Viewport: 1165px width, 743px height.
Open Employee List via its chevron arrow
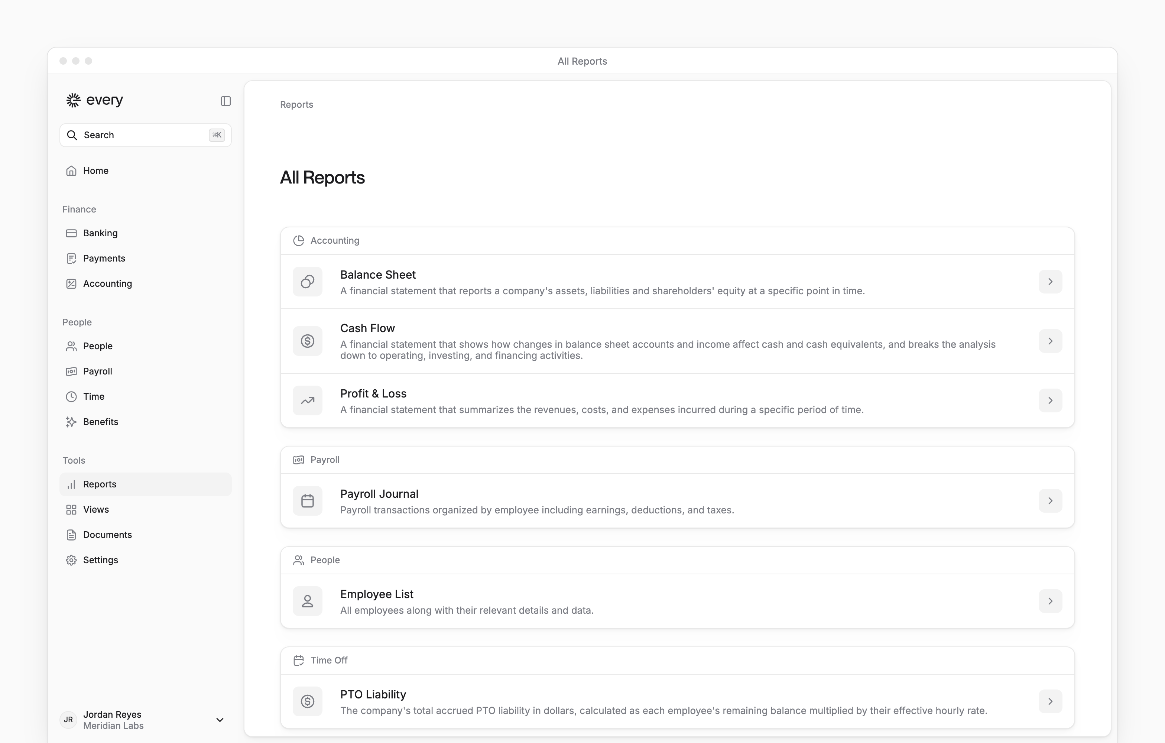pyautogui.click(x=1050, y=601)
